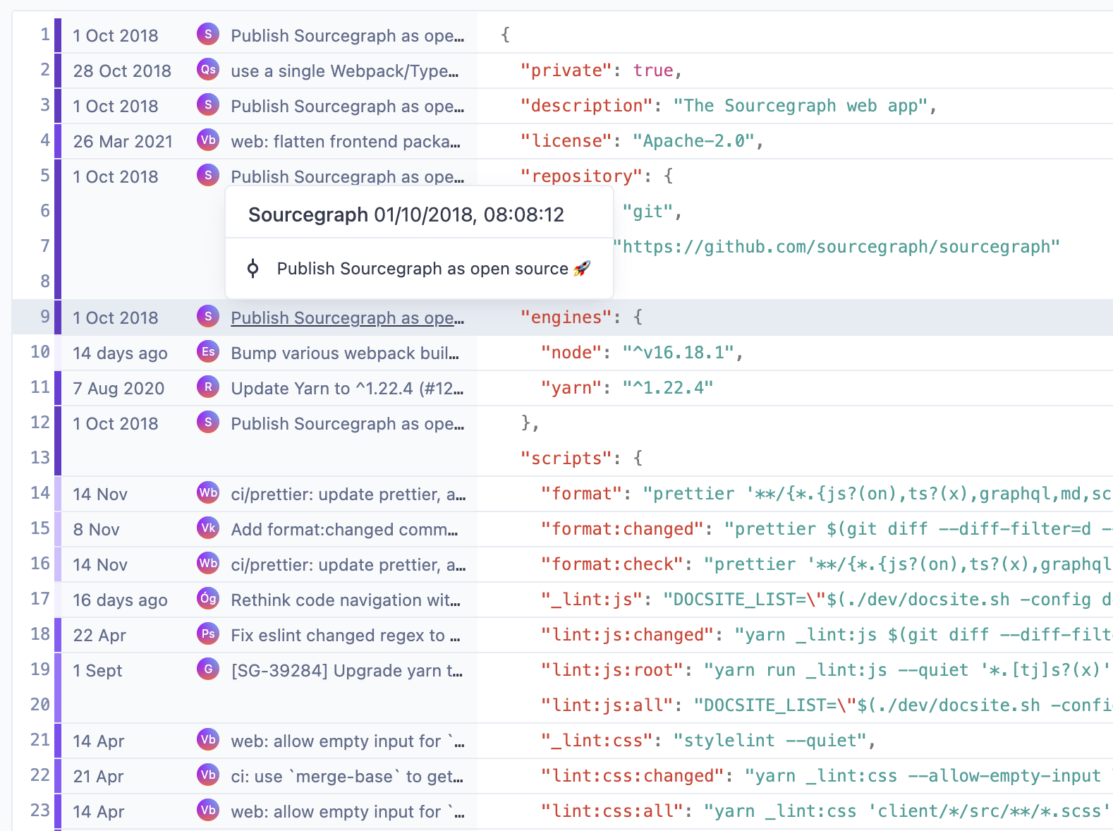This screenshot has width=1113, height=831.
Task: Open 'Fix eslint changed regex to' commit
Action: tap(346, 635)
